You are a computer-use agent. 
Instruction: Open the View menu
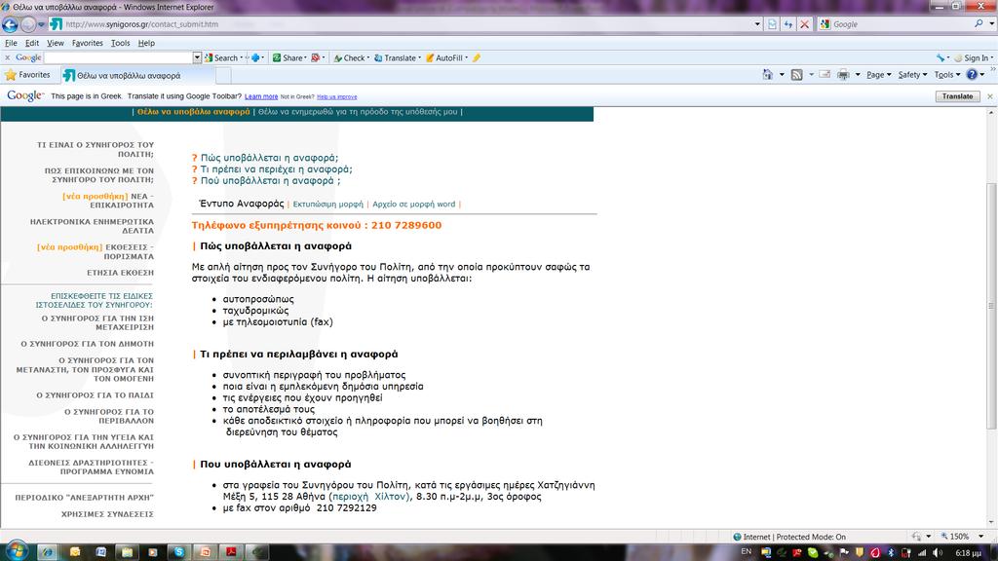tap(56, 43)
